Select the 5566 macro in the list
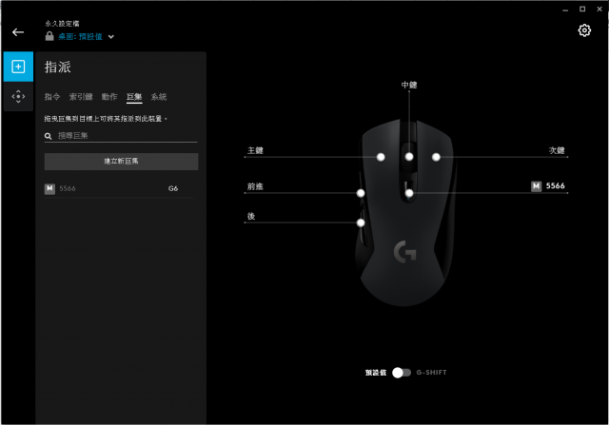This screenshot has height=425, width=609. coord(119,188)
